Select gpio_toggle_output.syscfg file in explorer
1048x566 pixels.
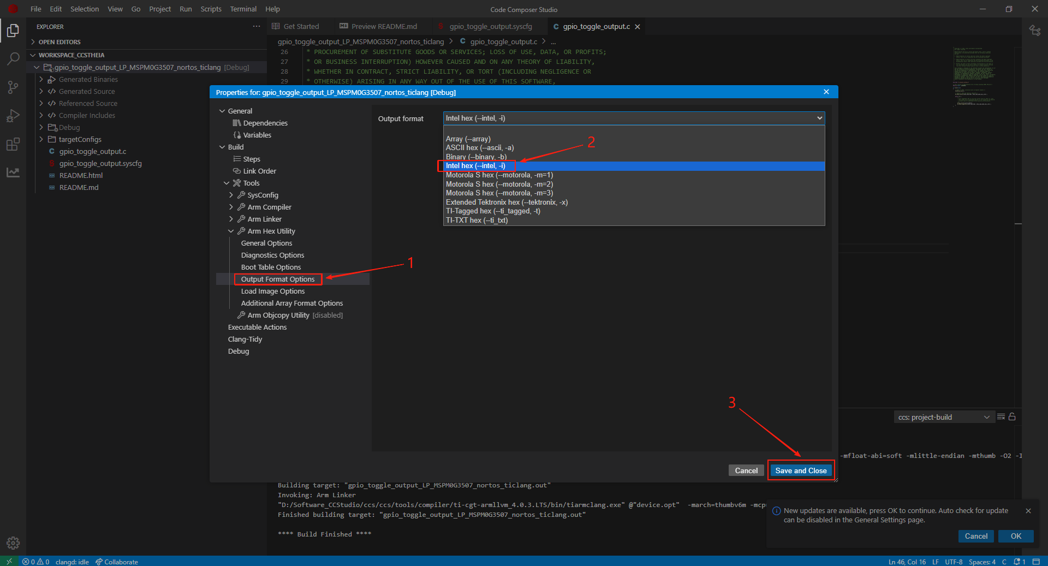click(100, 163)
